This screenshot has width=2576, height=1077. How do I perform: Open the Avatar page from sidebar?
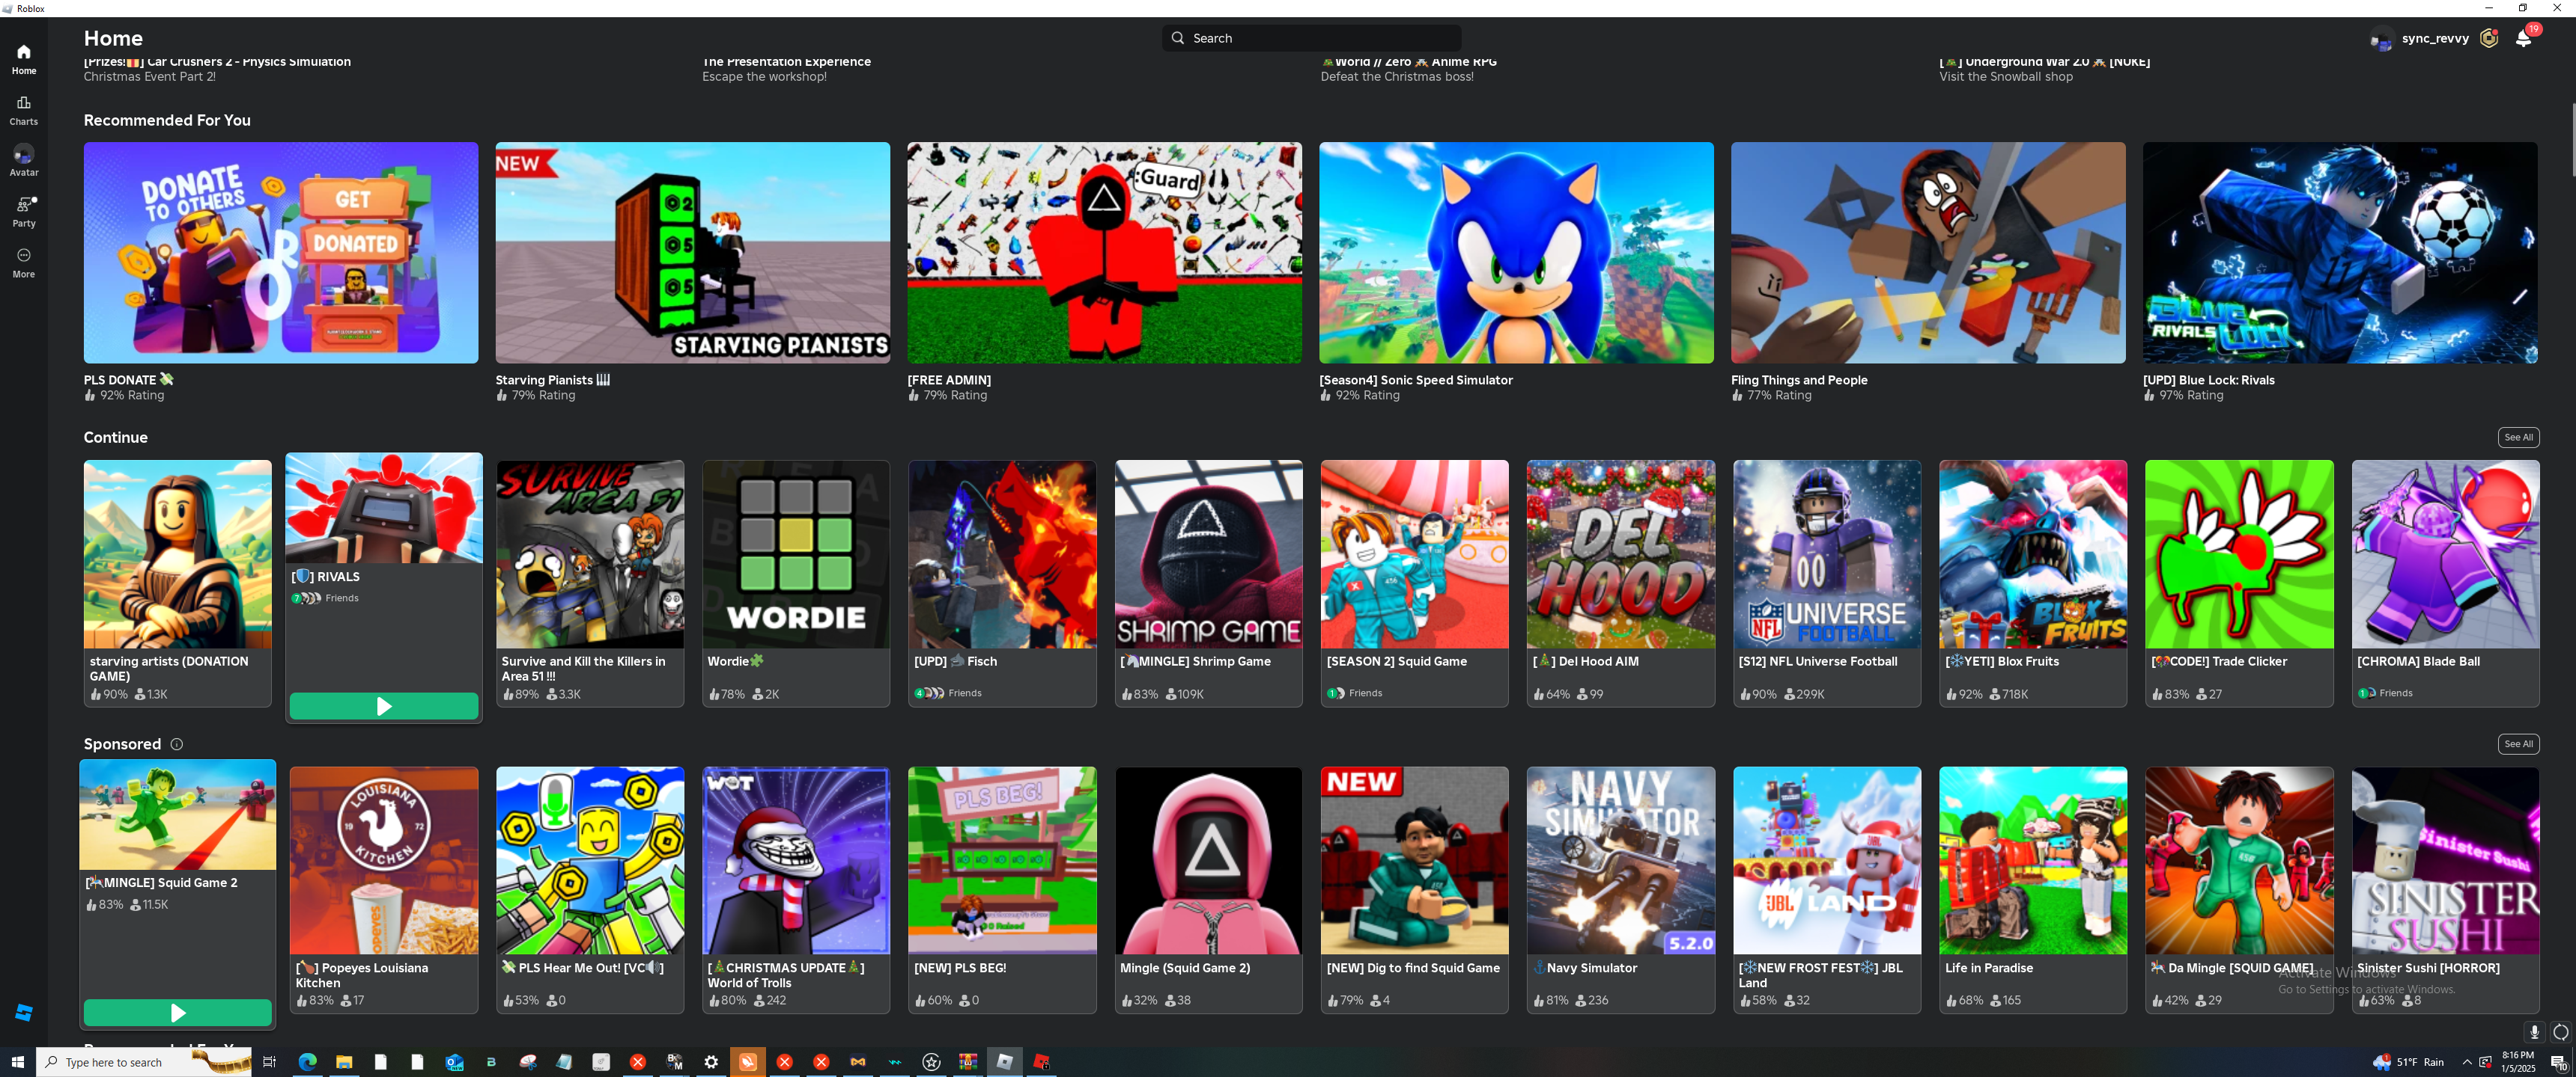[x=24, y=159]
